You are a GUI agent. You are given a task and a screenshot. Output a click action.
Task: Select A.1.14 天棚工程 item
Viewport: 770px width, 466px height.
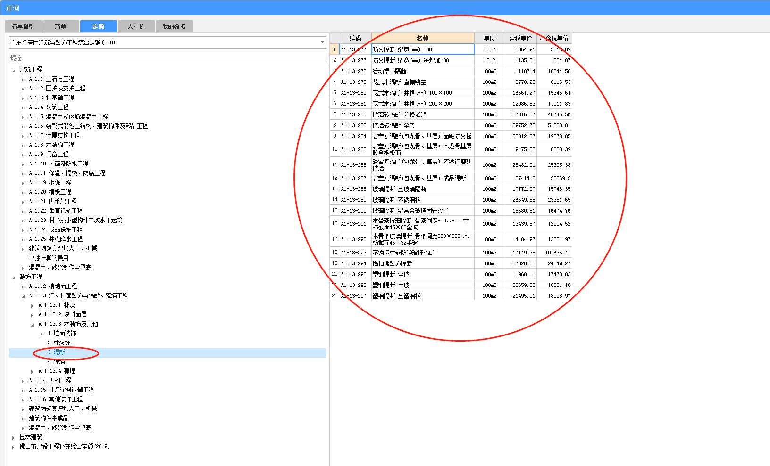pyautogui.click(x=50, y=380)
